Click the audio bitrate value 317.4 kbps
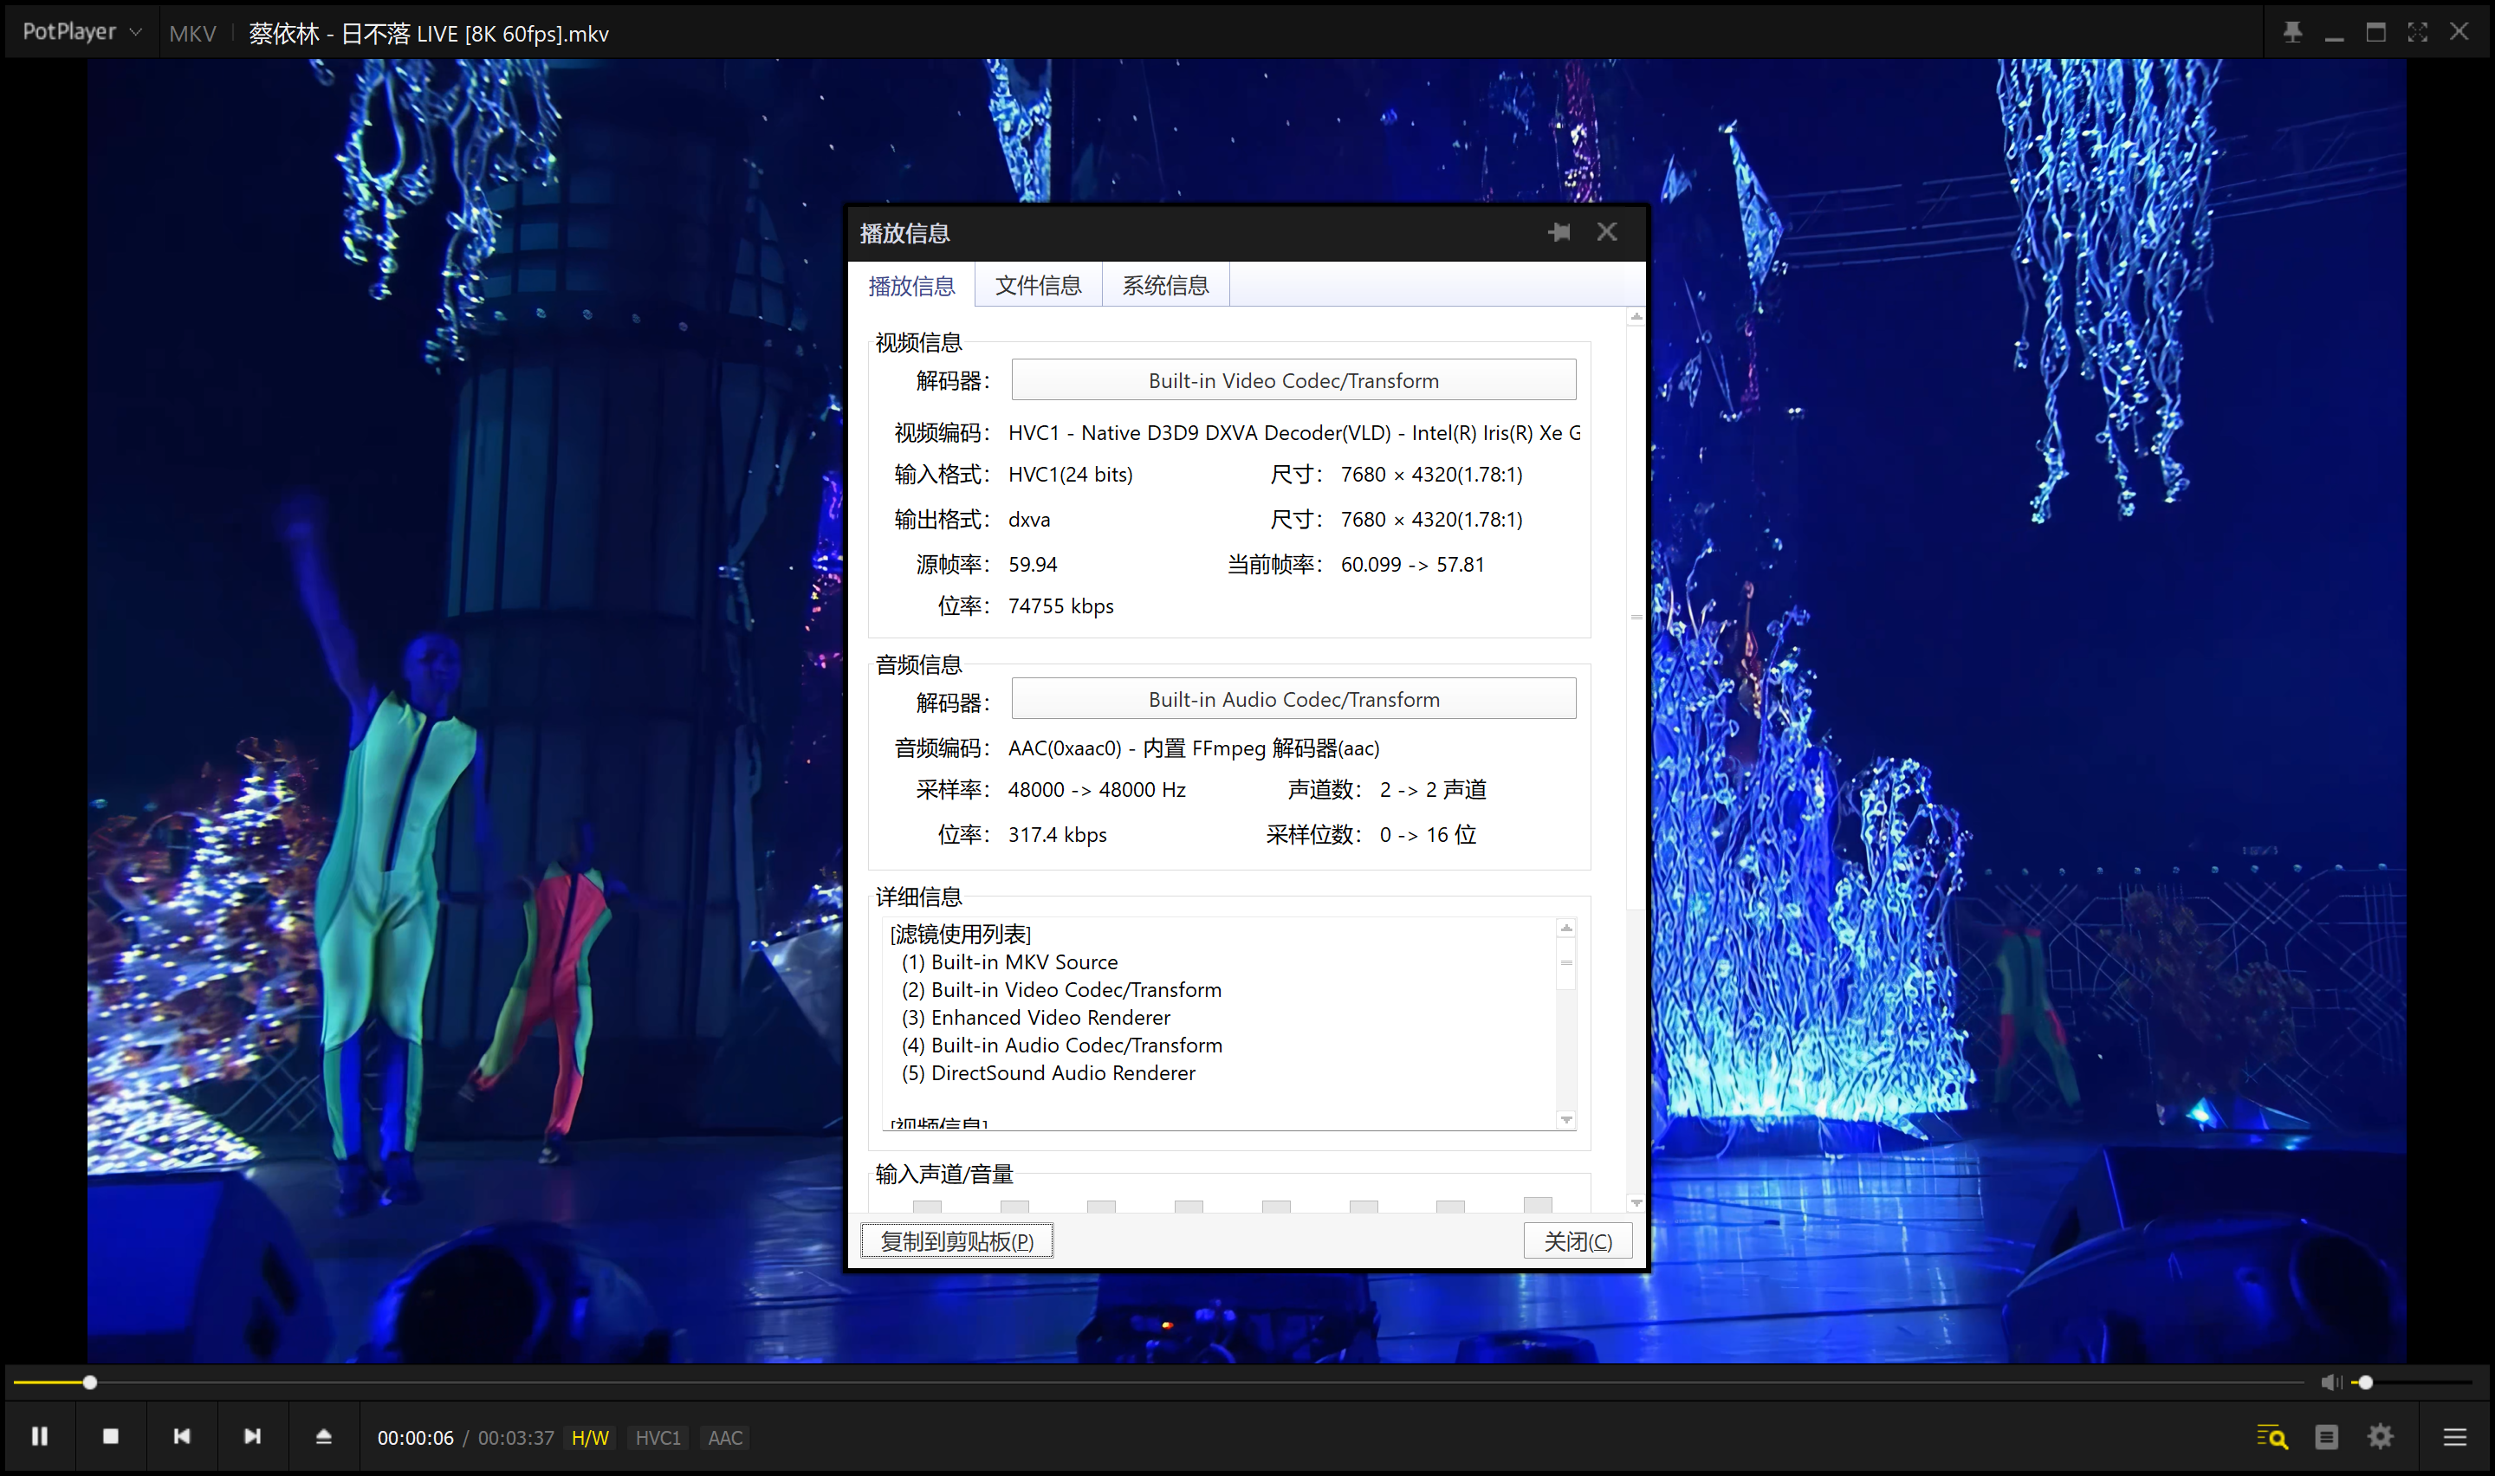This screenshot has width=2495, height=1476. [x=1057, y=834]
